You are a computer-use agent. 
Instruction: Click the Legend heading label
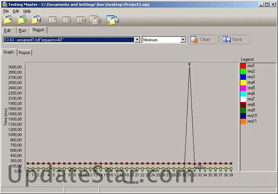[x=247, y=59]
